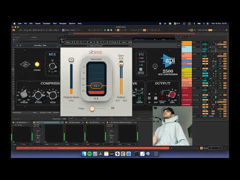Open the View menu in menu bar
The height and width of the screenshot is (180, 240).
(x=54, y=23)
